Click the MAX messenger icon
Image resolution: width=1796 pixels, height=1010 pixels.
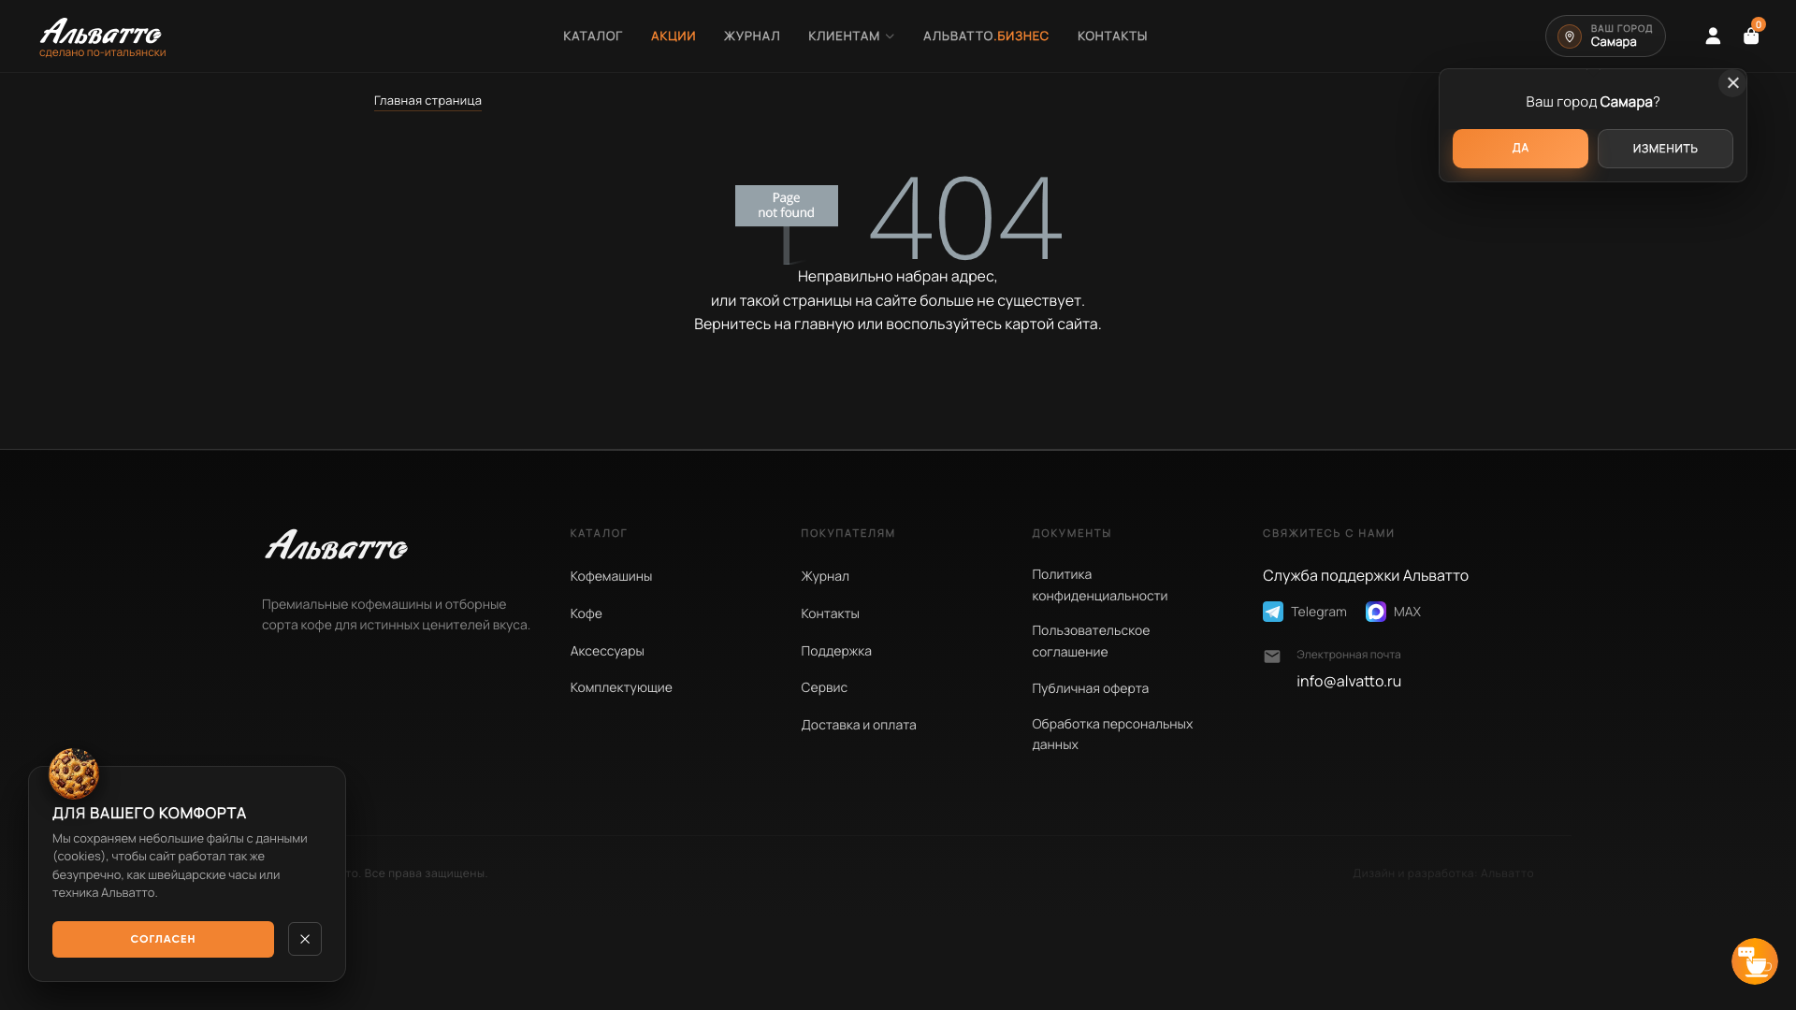pyautogui.click(x=1376, y=612)
